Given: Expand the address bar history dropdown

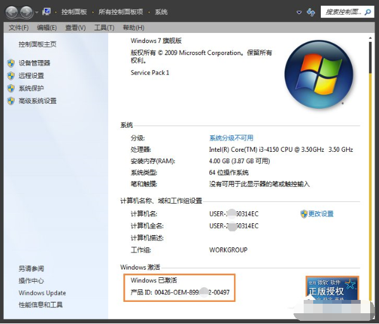Looking at the screenshot, I should point(299,12).
